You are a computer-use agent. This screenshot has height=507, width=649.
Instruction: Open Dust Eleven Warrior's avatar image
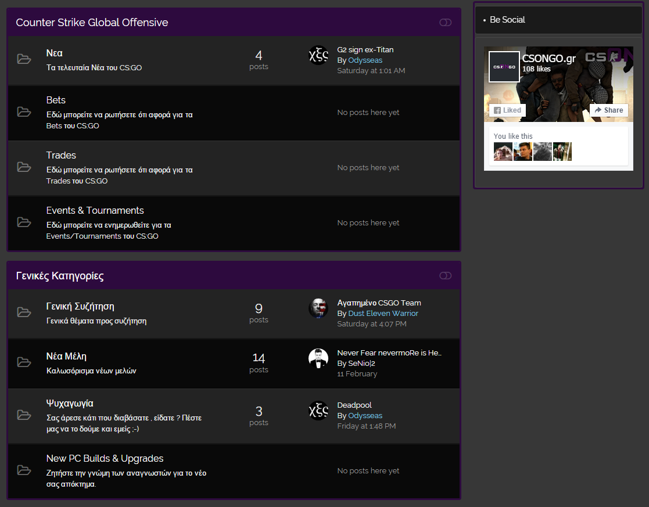pyautogui.click(x=318, y=308)
